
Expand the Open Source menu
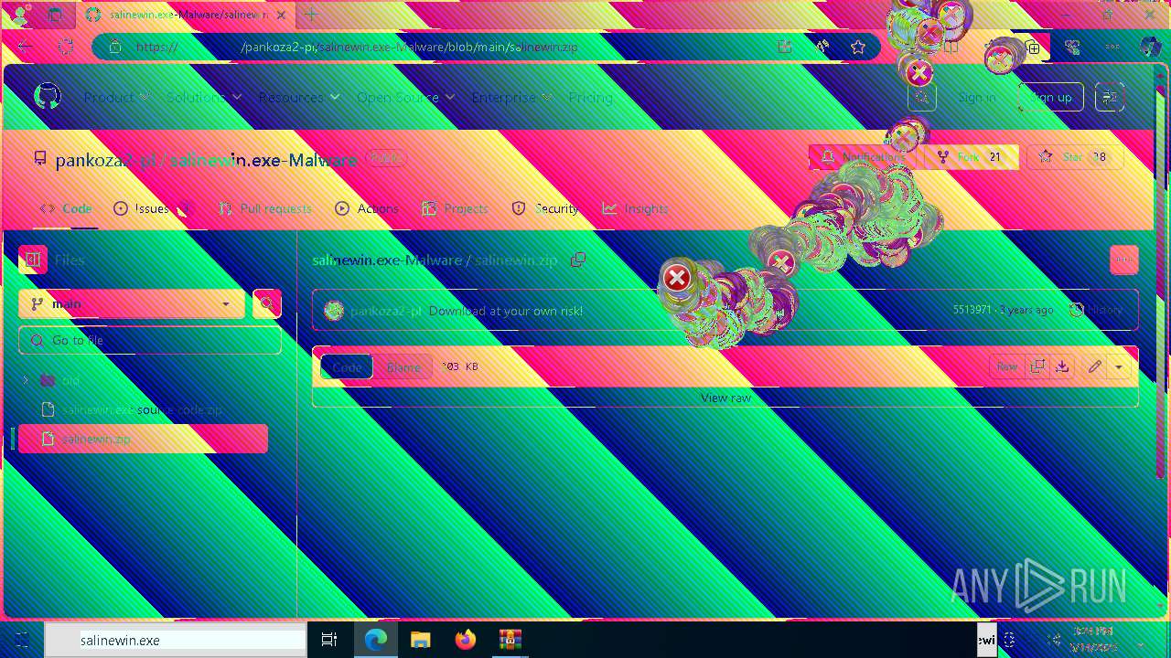[x=406, y=97]
